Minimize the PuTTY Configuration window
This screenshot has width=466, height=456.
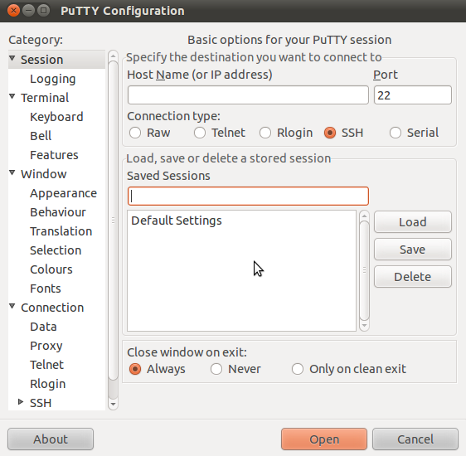coord(28,11)
